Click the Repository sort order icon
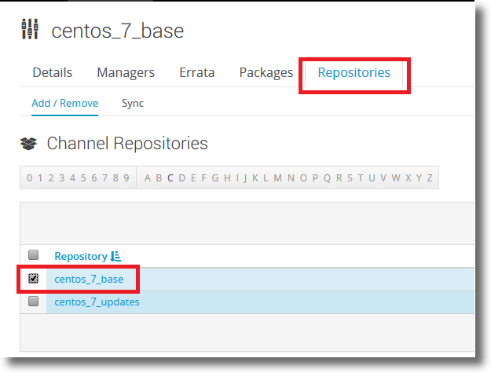Screen dimensions: 491x373 (115, 256)
